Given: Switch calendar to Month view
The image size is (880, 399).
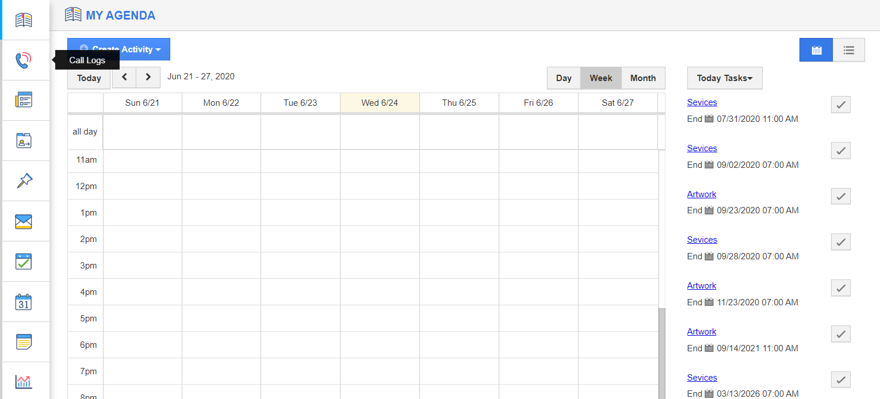Looking at the screenshot, I should (642, 78).
